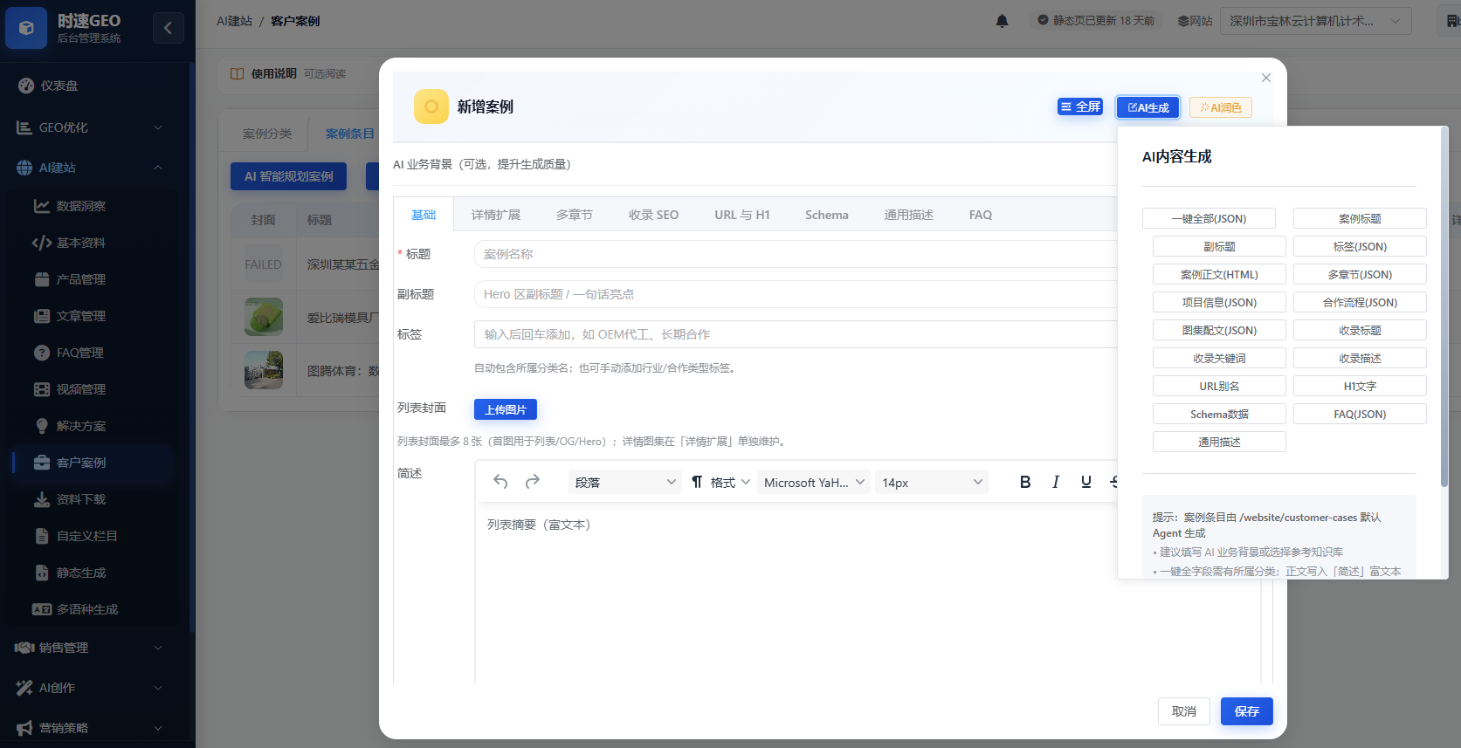1461x748 pixels.
Task: Switch to the 多章节 tab
Action: coord(575,215)
